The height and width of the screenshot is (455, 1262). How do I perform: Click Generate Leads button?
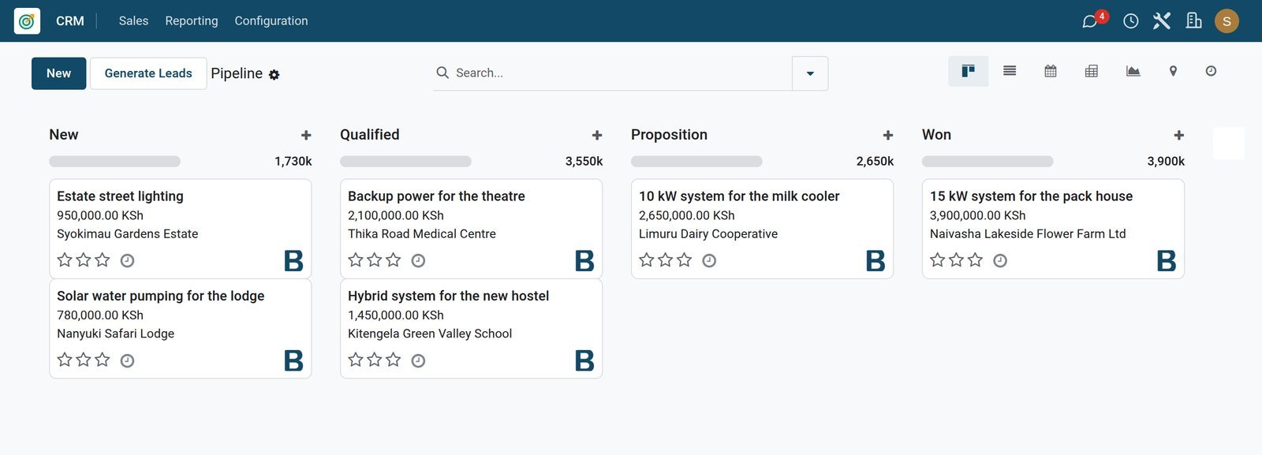click(148, 73)
